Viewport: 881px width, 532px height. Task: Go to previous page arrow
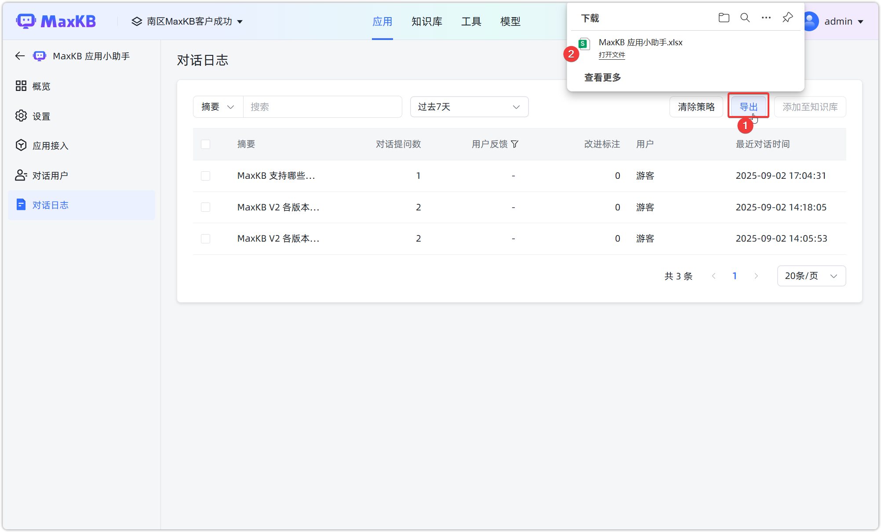(714, 276)
